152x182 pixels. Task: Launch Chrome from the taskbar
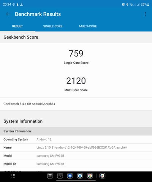click(90, 176)
